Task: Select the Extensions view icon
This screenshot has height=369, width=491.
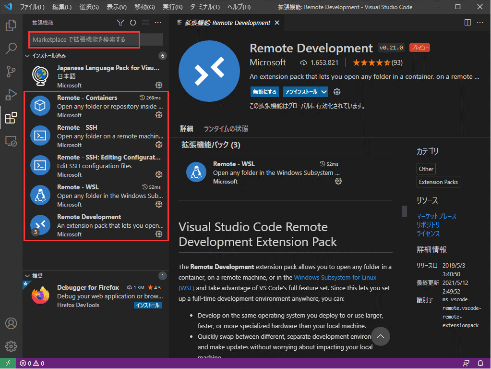Action: pyautogui.click(x=11, y=118)
